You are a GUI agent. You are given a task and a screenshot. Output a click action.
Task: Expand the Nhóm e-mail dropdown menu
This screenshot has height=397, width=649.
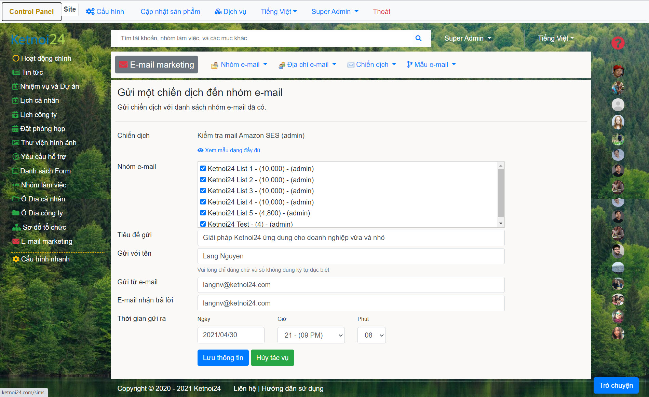239,65
